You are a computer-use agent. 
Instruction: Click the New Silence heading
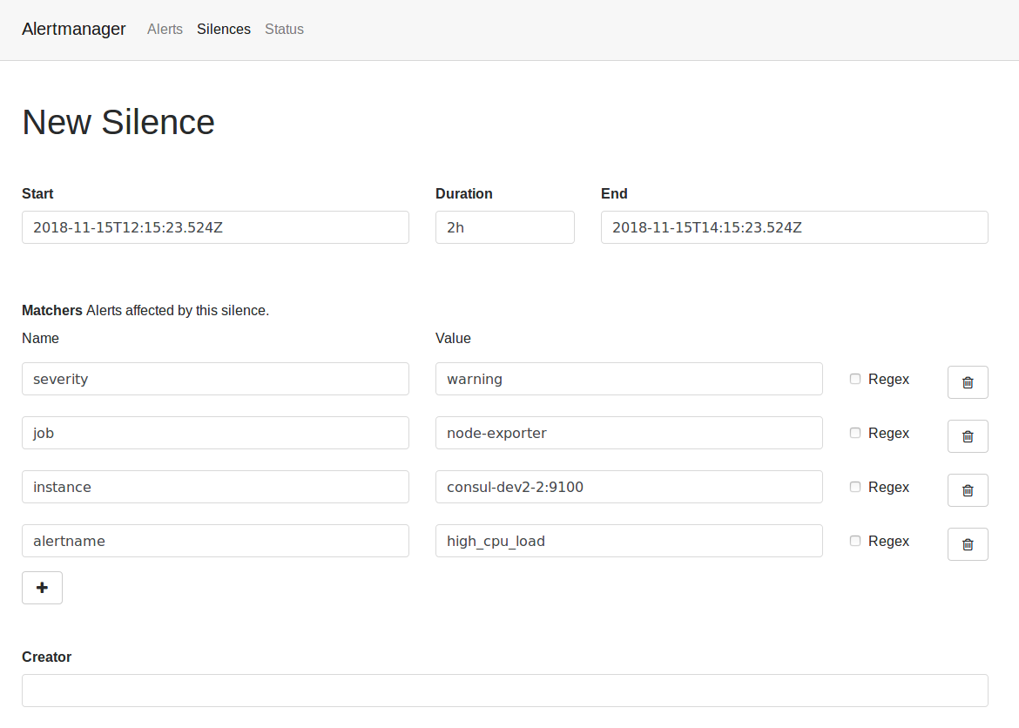click(x=118, y=122)
